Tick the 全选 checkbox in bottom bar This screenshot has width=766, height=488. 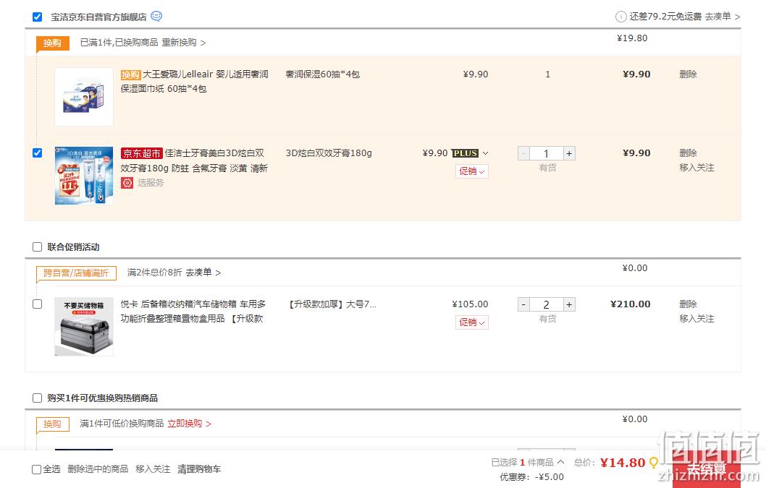coord(37,469)
